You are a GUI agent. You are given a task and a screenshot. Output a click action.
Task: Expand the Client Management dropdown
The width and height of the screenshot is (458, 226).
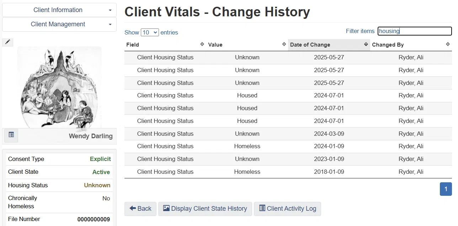[x=59, y=24]
